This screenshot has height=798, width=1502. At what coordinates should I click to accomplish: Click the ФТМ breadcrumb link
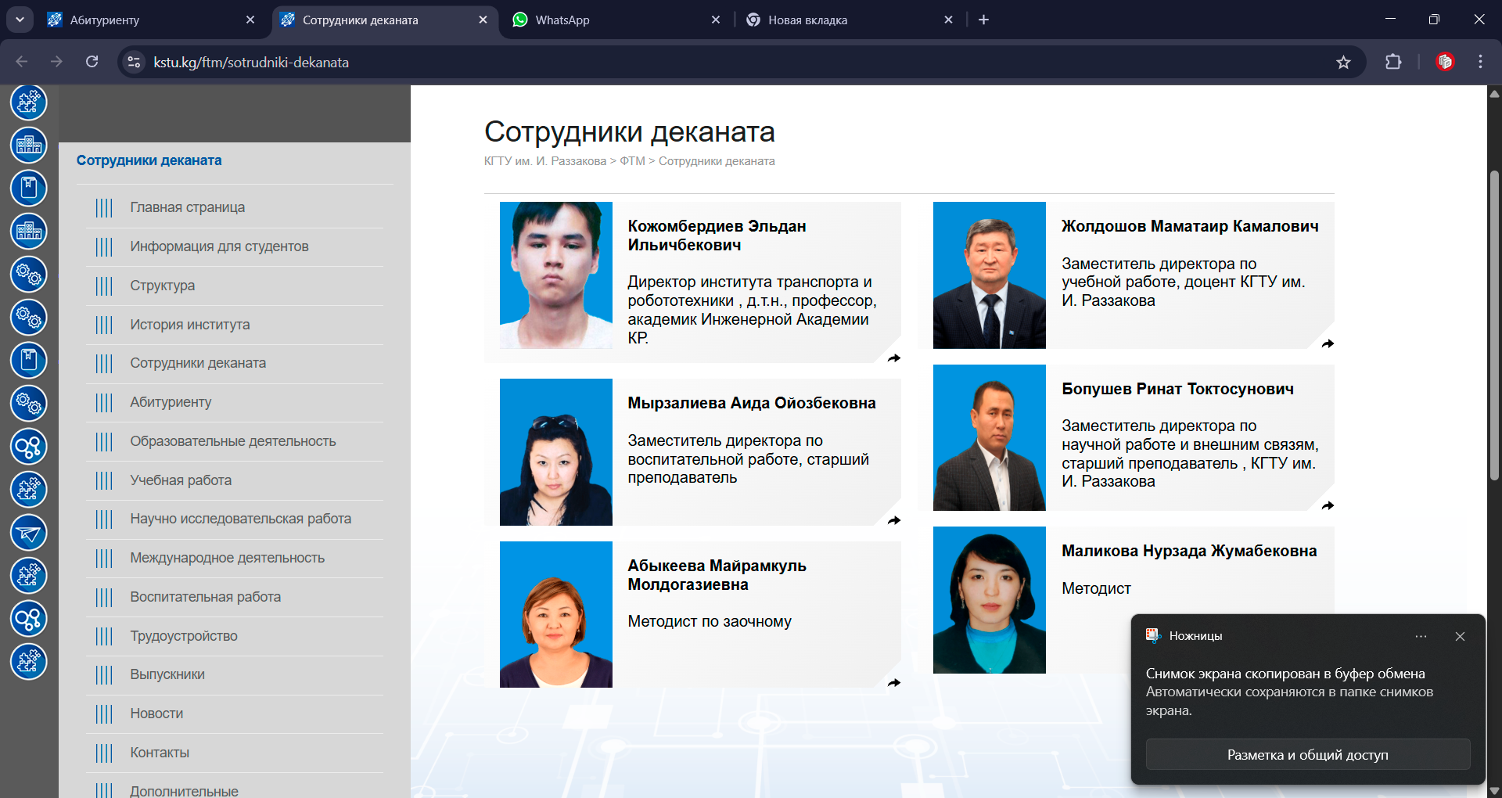coord(632,161)
